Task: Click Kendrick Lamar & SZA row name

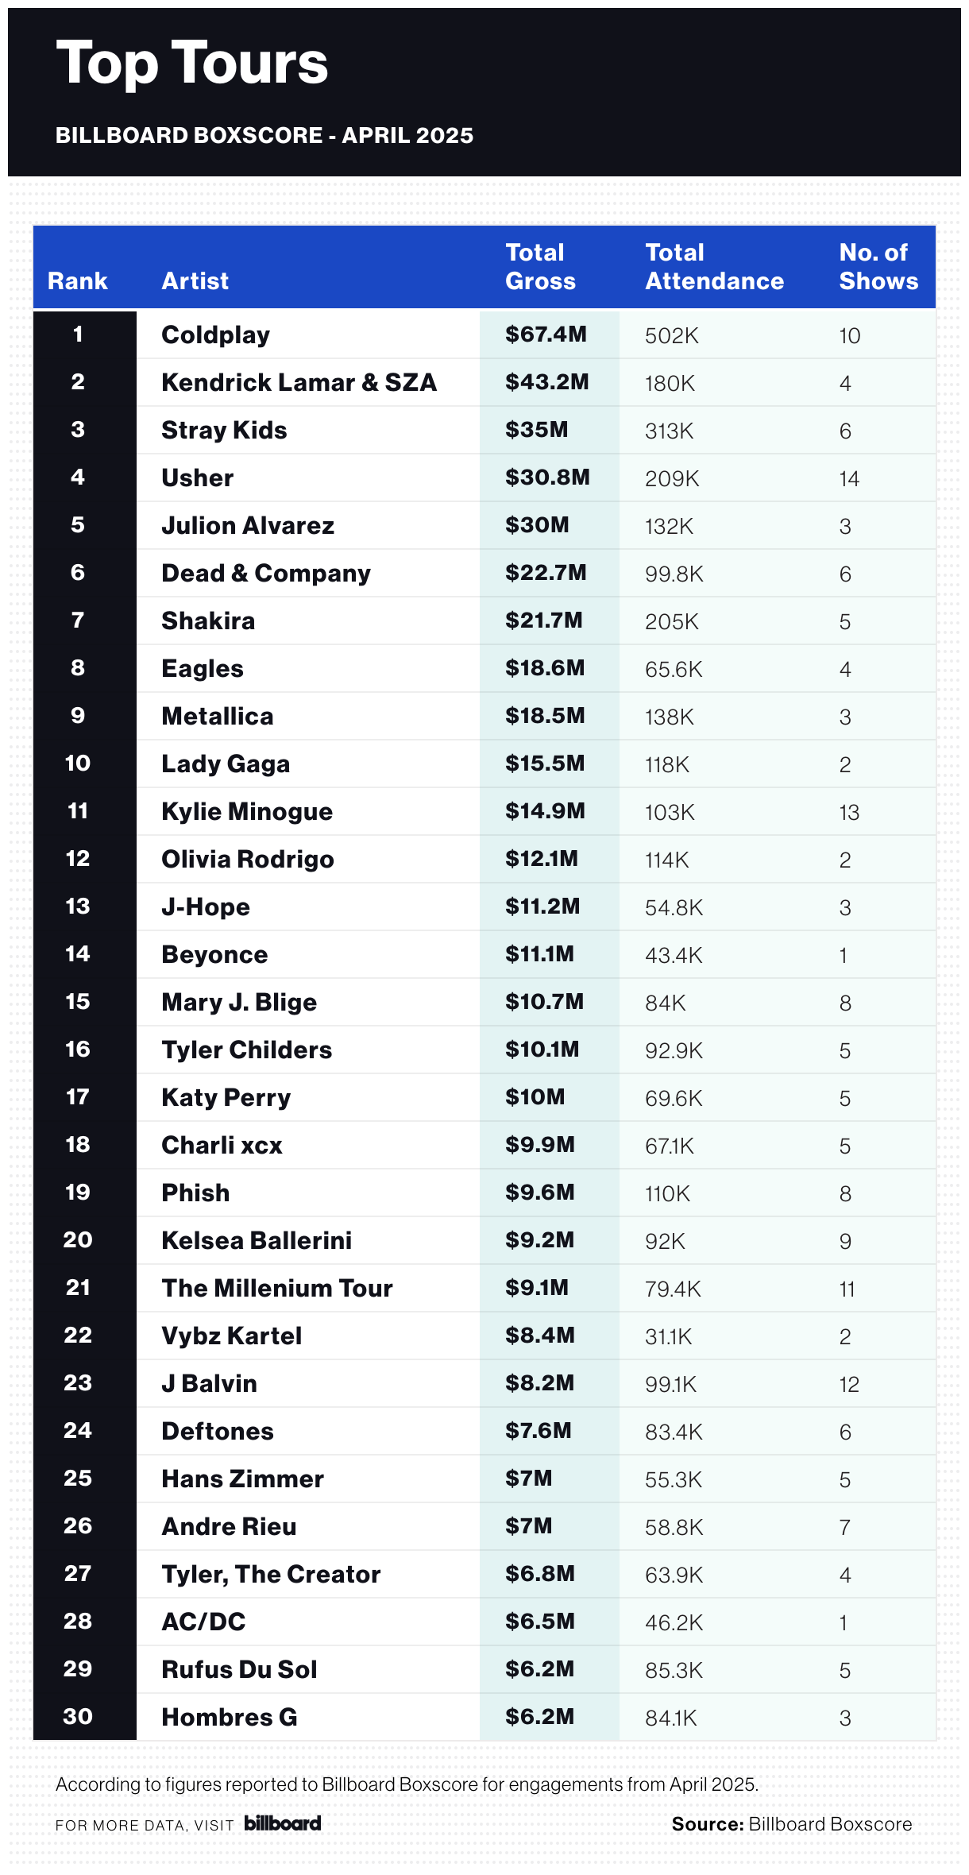Action: 299,382
